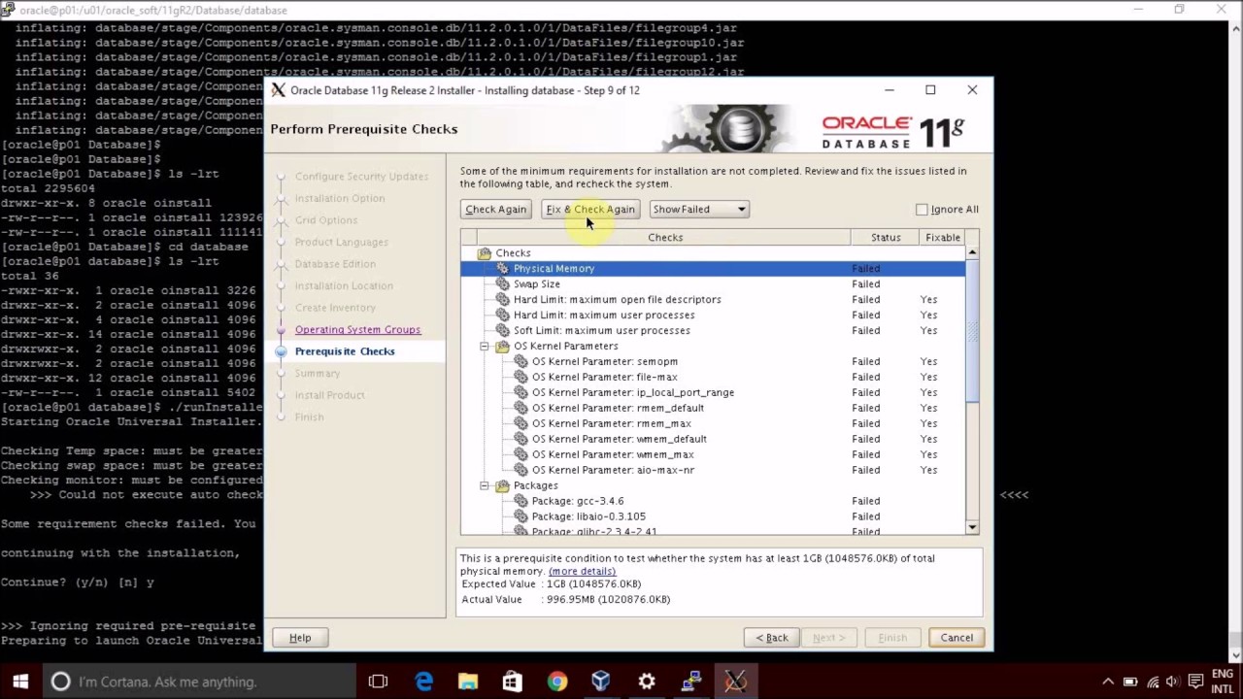This screenshot has height=699, width=1243.
Task: Click the wmem_default gear icon
Action: pos(521,439)
